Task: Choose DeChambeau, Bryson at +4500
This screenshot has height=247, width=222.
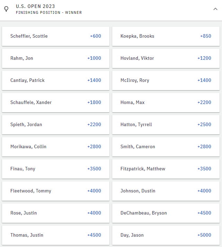Action: [166, 213]
